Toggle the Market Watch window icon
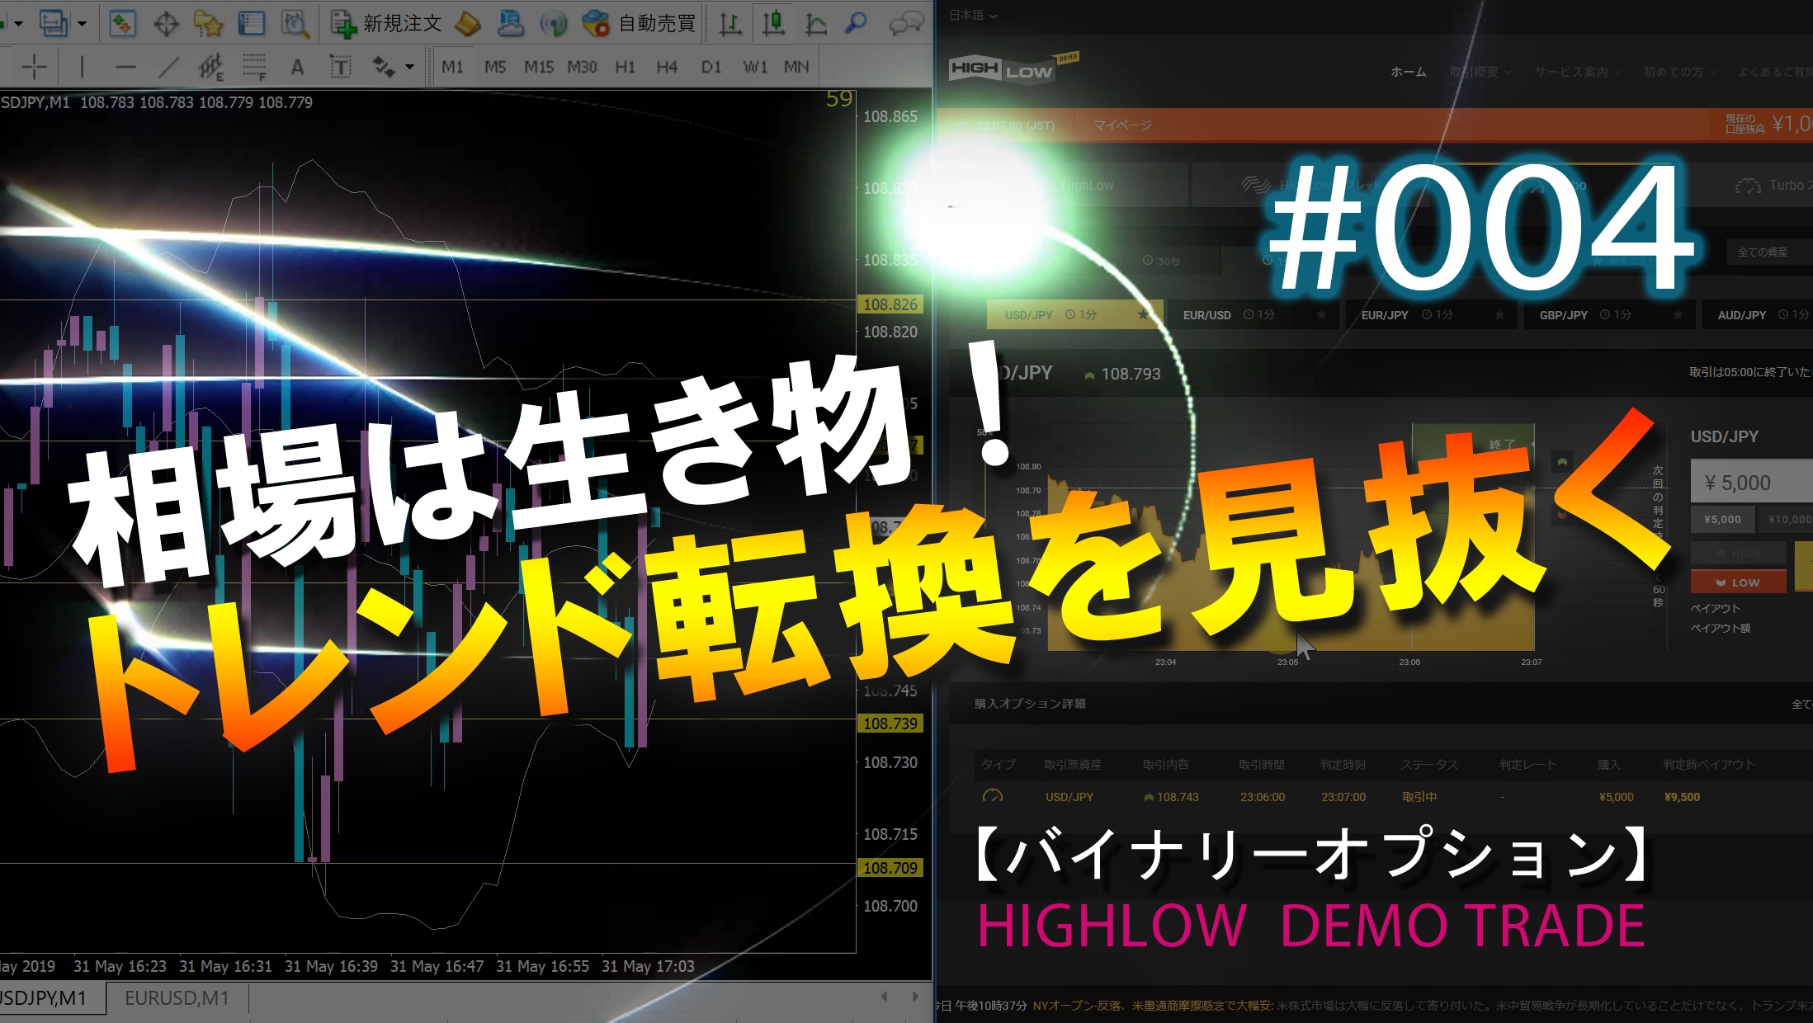The height and width of the screenshot is (1023, 1813). 122,23
